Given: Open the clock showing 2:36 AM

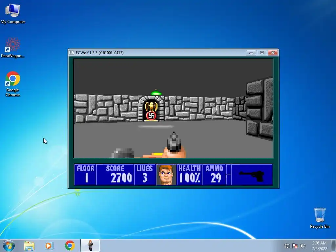Looking at the screenshot, I should click(x=319, y=246).
